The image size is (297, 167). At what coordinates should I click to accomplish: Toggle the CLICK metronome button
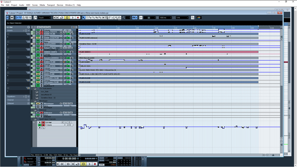102,158
